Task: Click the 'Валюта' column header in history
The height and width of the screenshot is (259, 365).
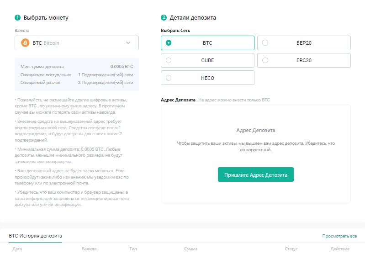Action: [89, 249]
